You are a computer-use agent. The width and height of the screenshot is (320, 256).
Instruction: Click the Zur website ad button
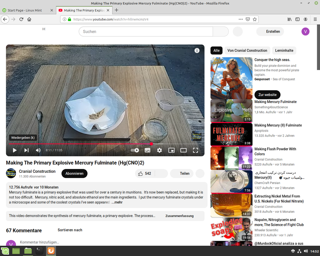tap(267, 95)
